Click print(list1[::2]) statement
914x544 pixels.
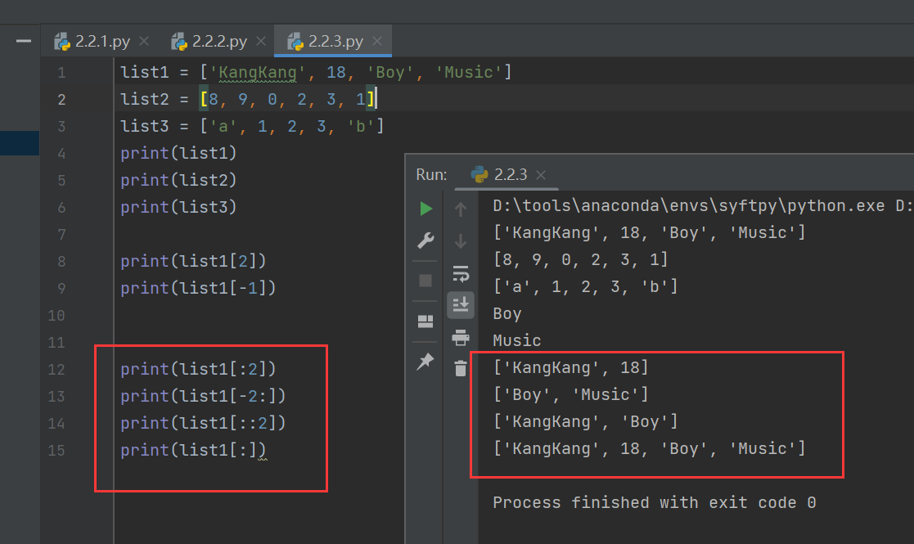click(x=203, y=422)
